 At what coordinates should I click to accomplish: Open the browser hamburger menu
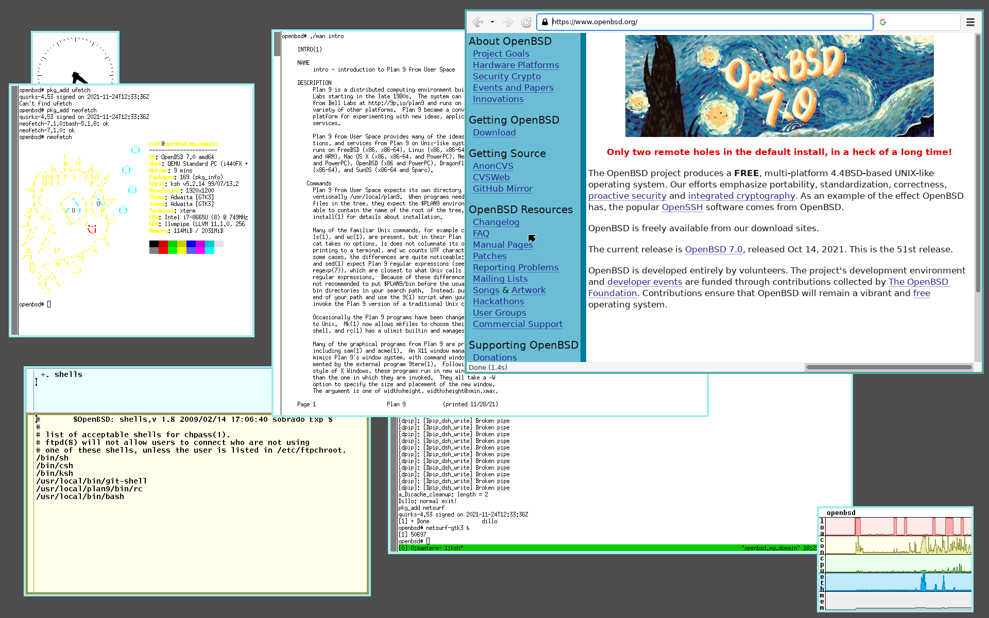tap(970, 22)
